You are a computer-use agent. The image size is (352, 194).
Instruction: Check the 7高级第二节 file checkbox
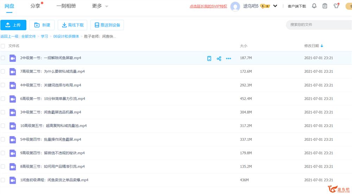(x=3, y=71)
